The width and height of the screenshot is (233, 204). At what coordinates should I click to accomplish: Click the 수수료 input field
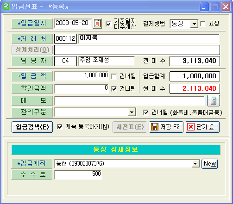pos(78,174)
